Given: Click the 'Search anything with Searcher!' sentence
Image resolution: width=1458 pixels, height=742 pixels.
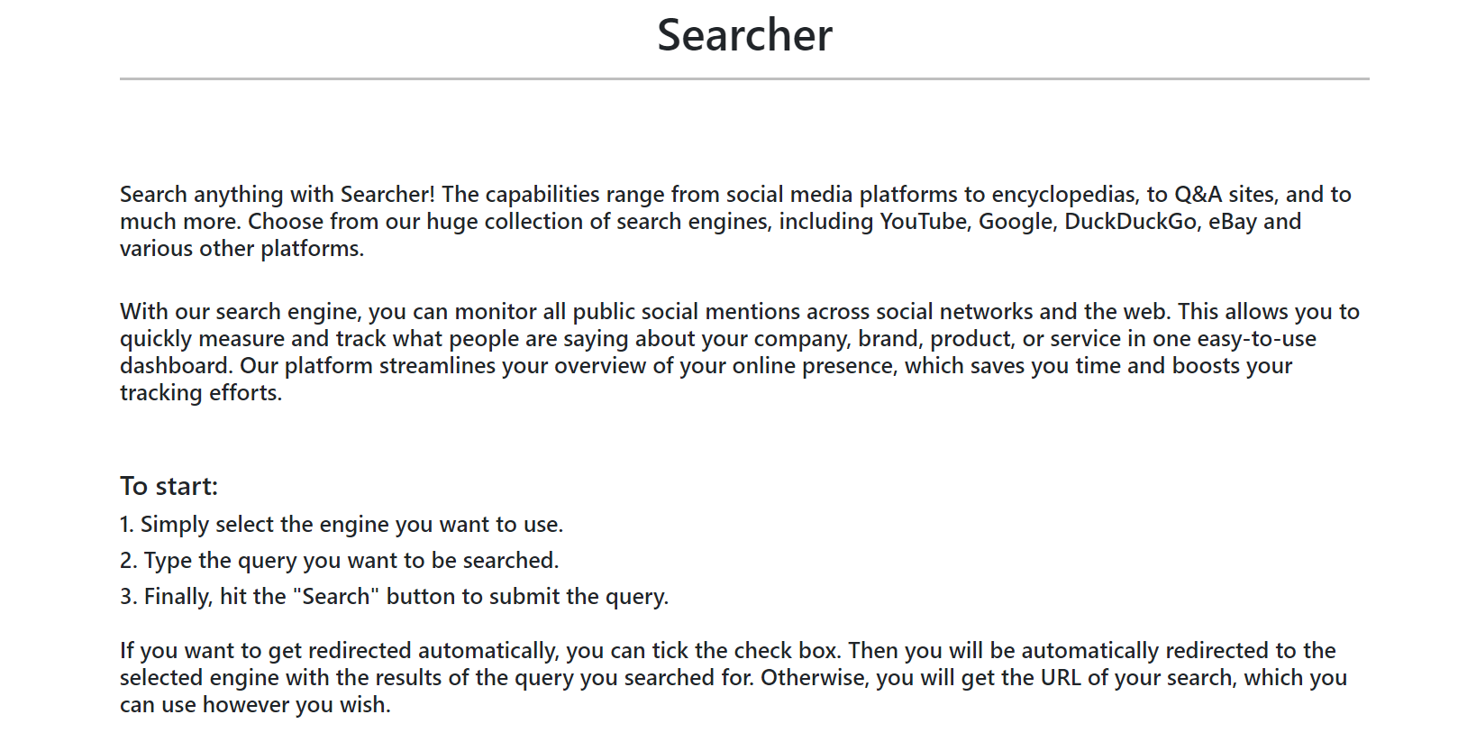Looking at the screenshot, I should [x=278, y=195].
